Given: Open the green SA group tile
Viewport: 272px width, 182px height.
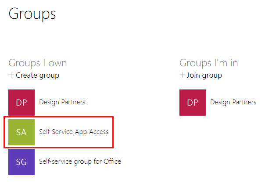Looking at the screenshot, I should pyautogui.click(x=21, y=132).
